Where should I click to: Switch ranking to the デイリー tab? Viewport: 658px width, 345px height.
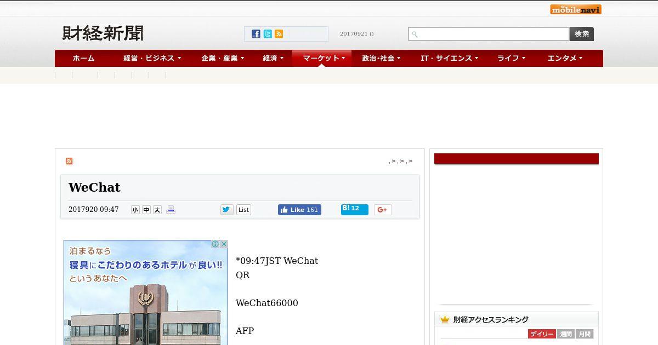[542, 334]
